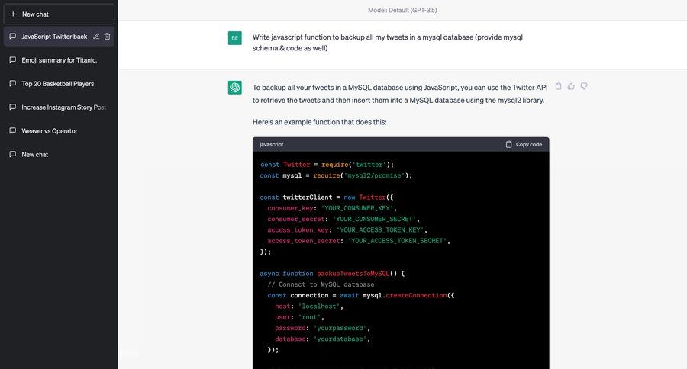Click code line with 'YOUR_ACCESS_TOKEN_KEY'

347,230
